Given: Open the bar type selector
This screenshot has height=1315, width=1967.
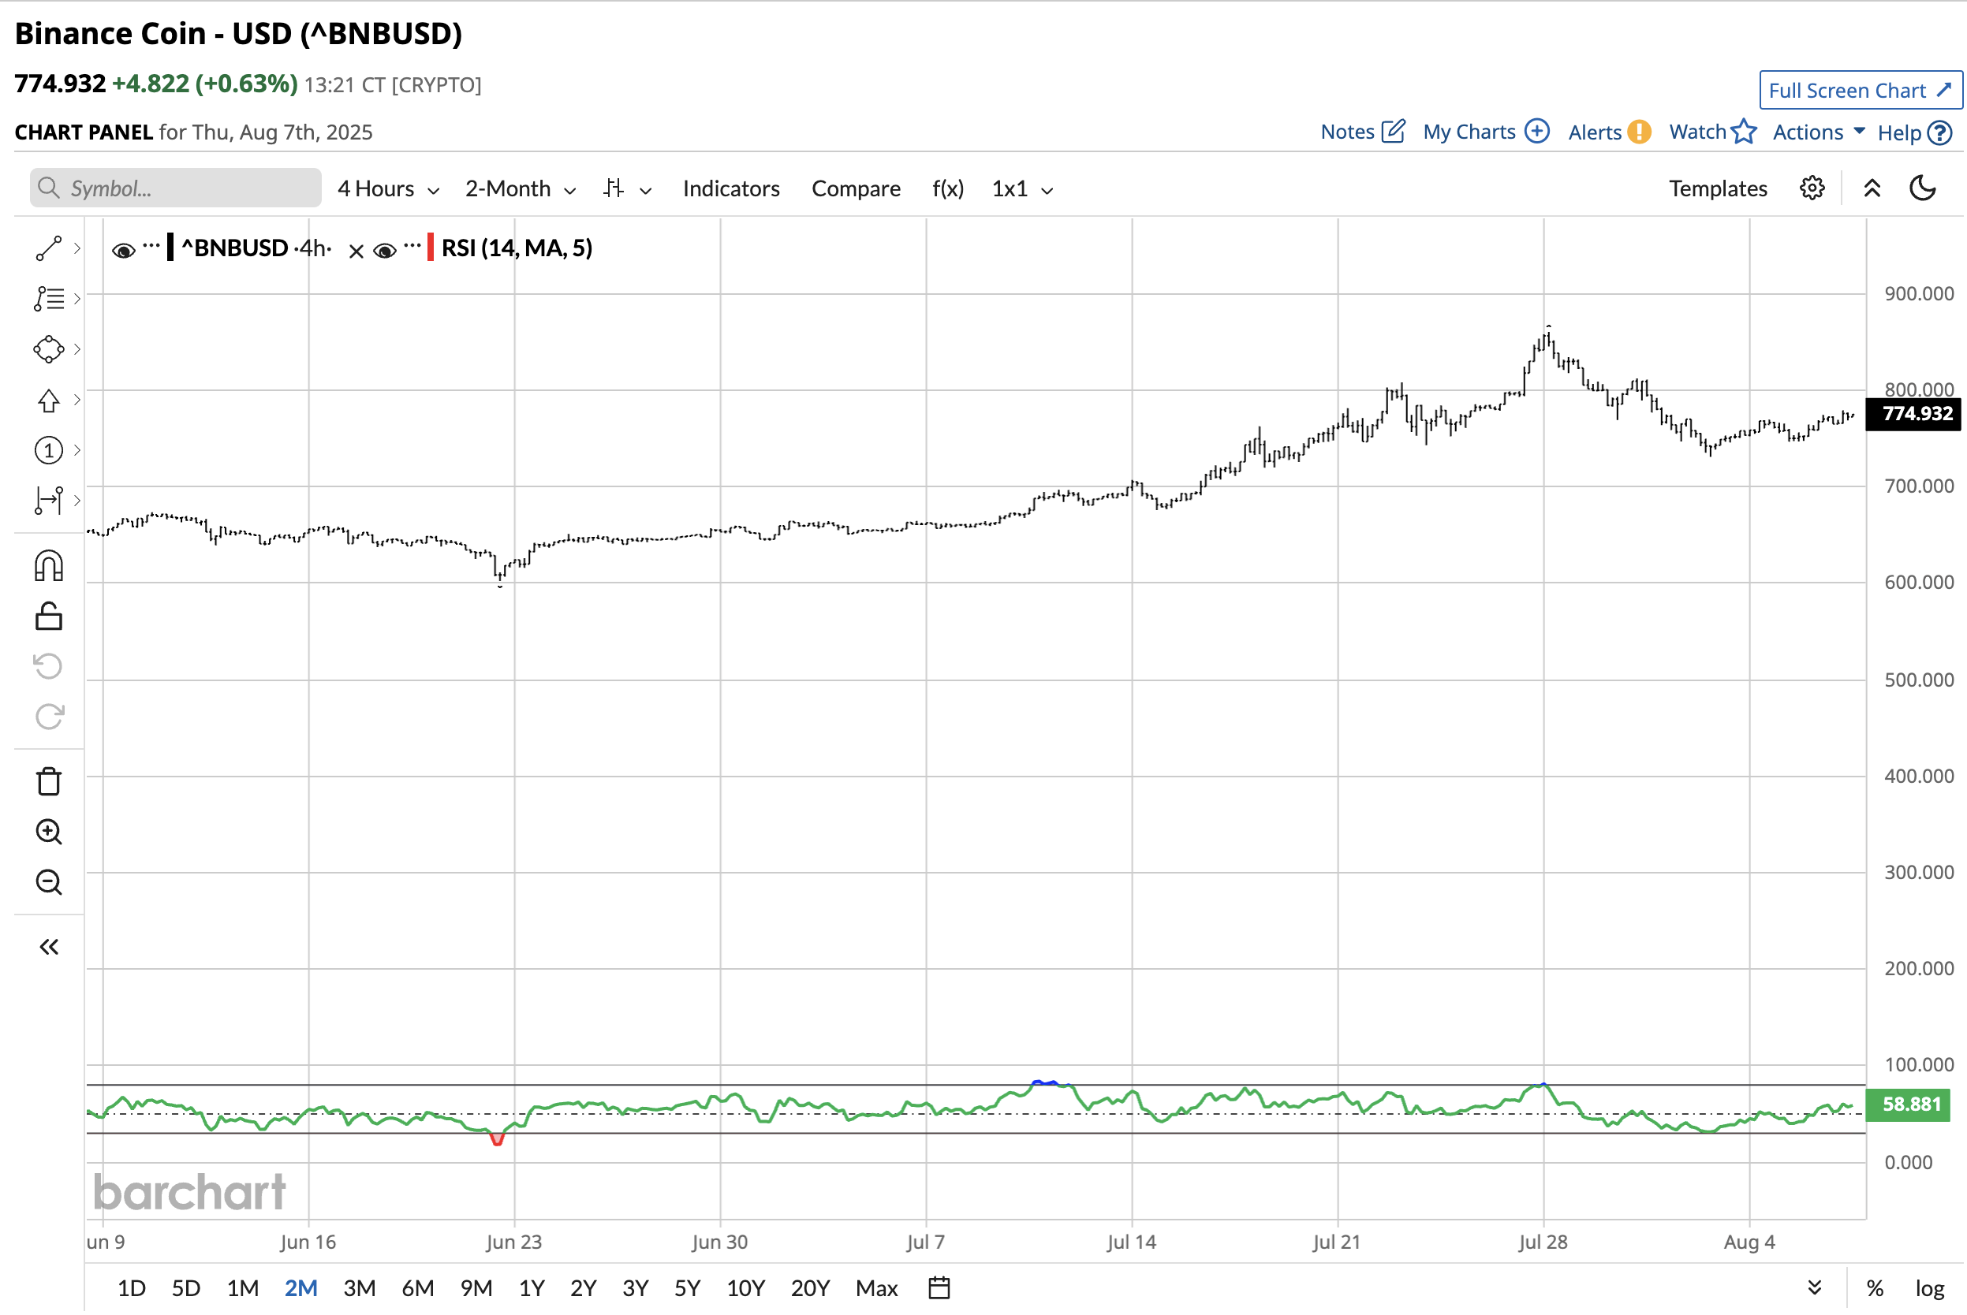Looking at the screenshot, I should tap(626, 188).
